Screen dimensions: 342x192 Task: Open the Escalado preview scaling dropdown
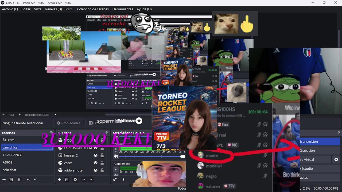pos(55,115)
